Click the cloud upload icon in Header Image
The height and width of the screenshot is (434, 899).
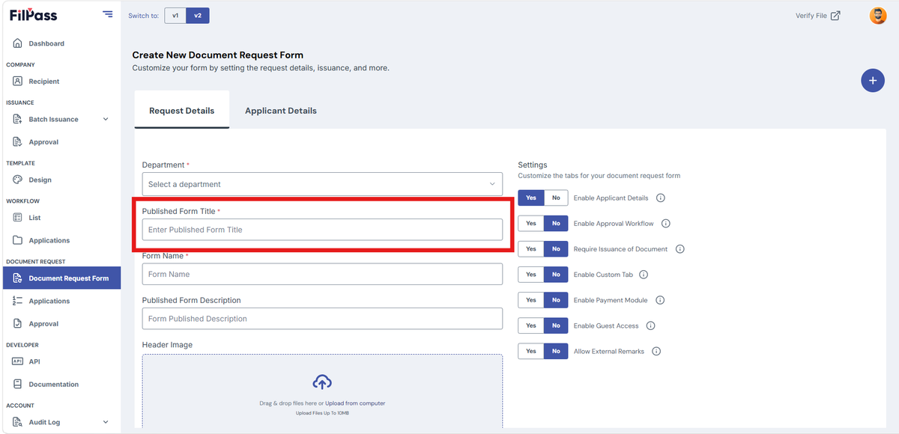point(322,382)
